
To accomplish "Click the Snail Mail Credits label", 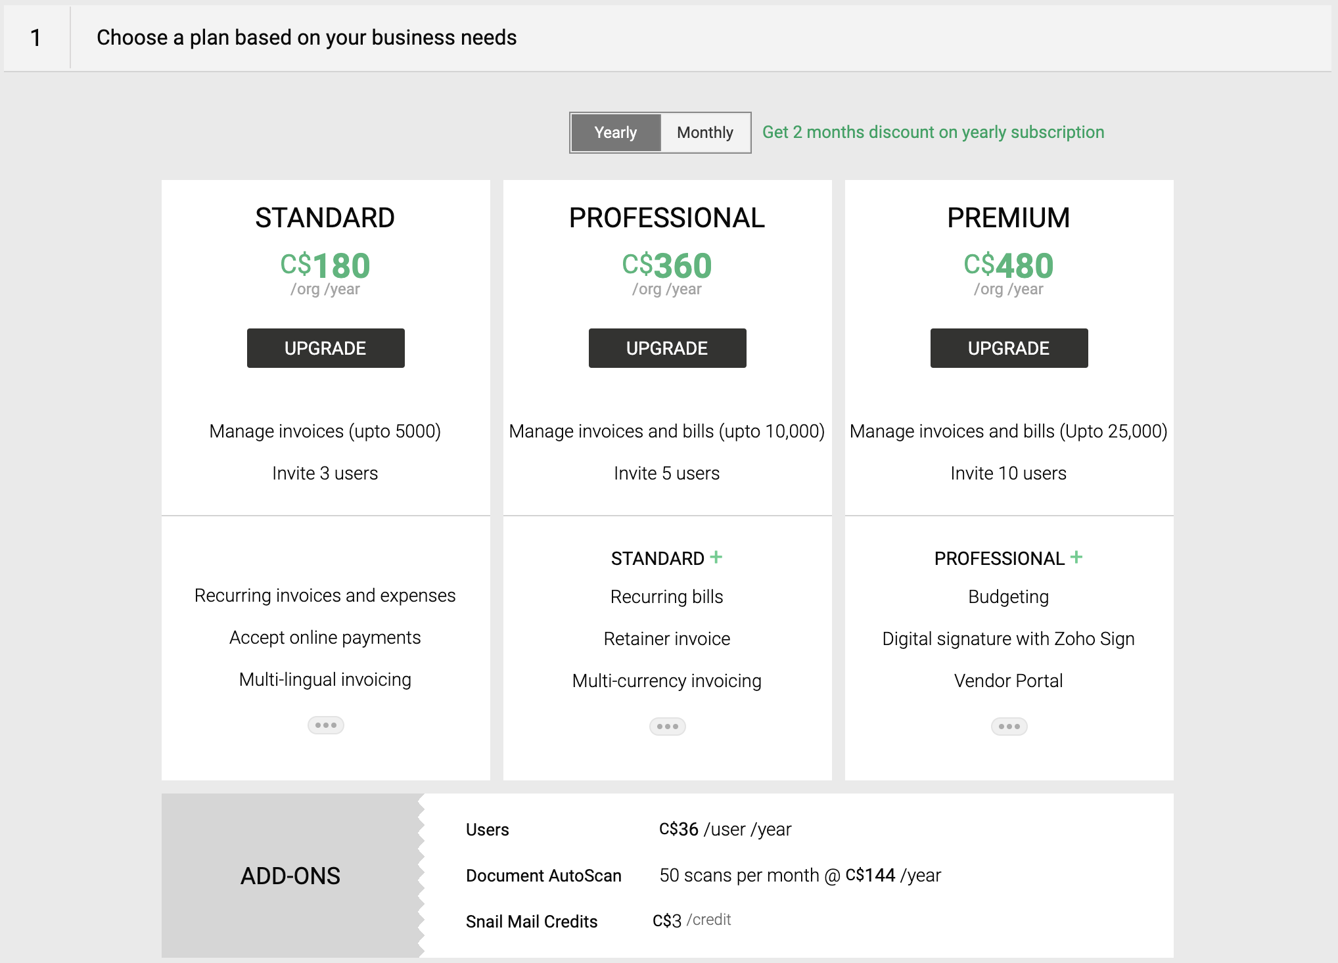I will [531, 922].
